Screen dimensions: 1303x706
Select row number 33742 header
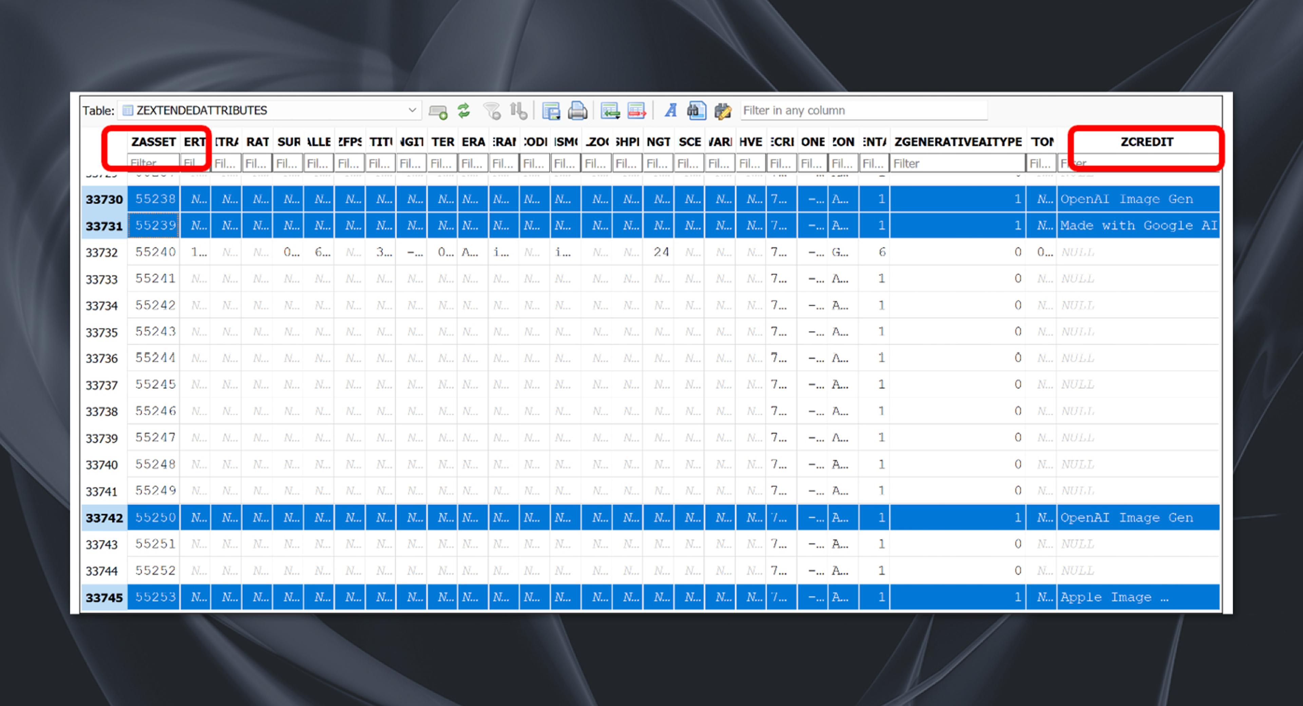coord(104,518)
